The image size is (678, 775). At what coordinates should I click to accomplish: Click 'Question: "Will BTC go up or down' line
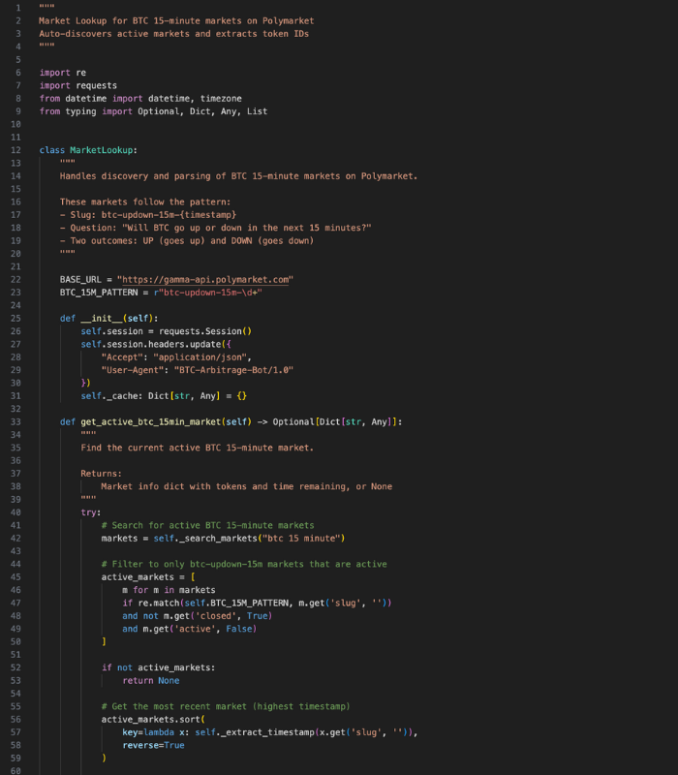[215, 228]
